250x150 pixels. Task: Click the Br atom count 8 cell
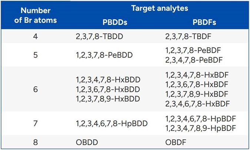coord(36,142)
